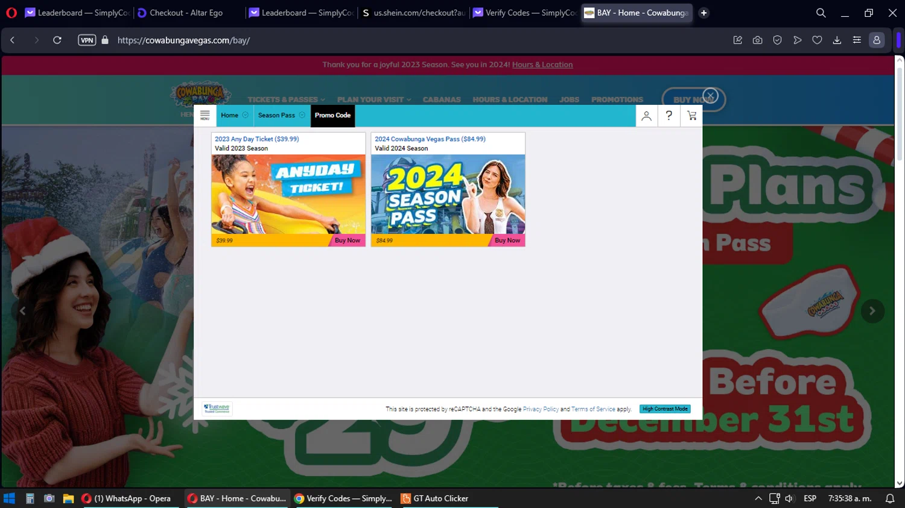Viewport: 905px width, 508px height.
Task: Open File Explorer from taskbar
Action: point(68,498)
